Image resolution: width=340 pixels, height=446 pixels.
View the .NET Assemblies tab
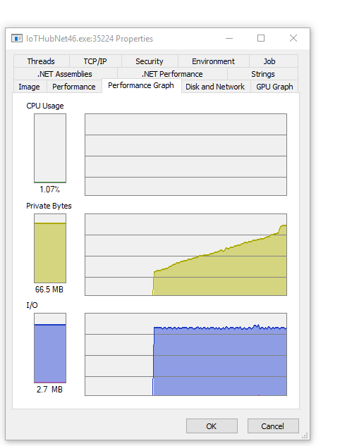click(x=65, y=74)
